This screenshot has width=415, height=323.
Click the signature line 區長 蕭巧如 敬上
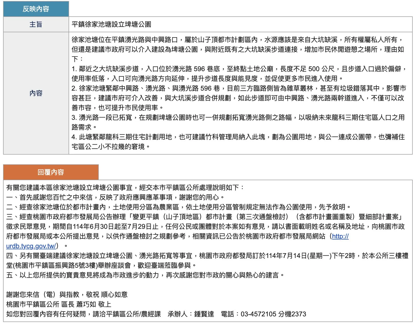point(59,304)
